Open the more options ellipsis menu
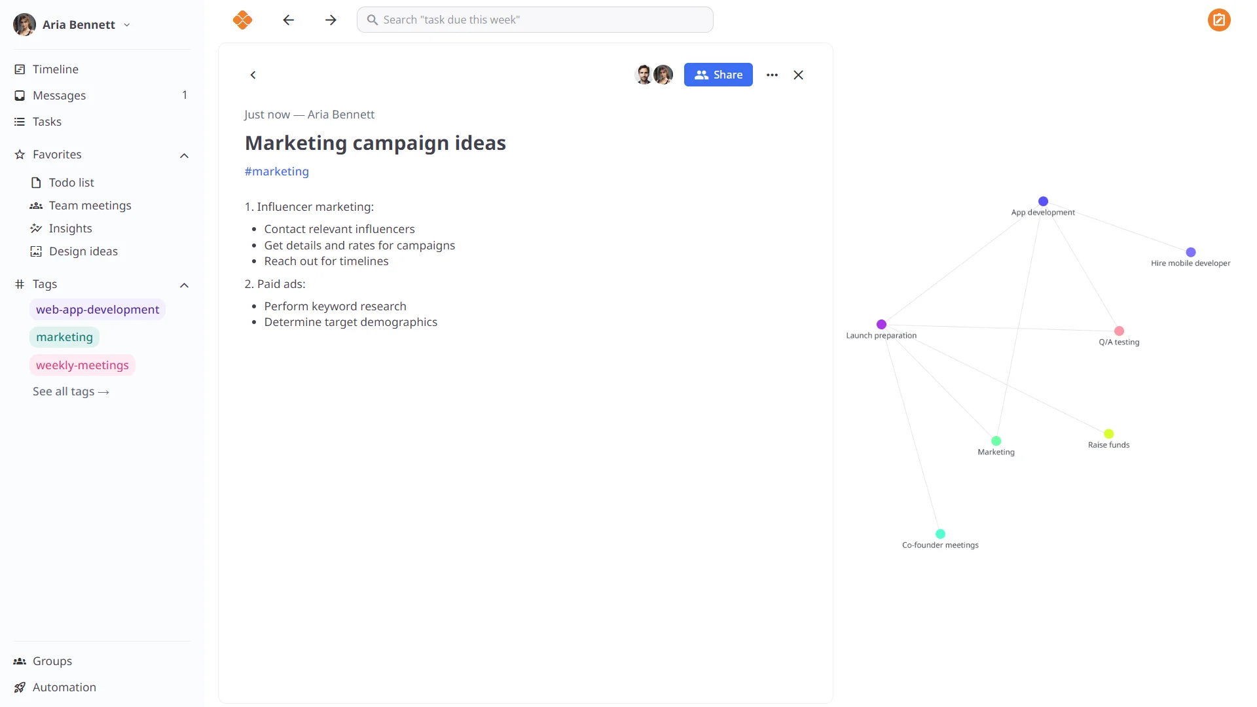 (773, 75)
